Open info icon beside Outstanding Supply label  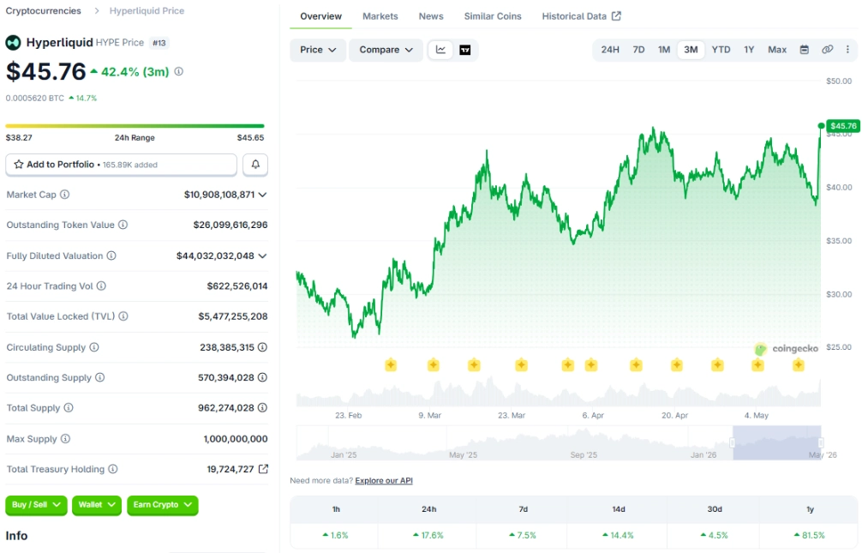(100, 377)
